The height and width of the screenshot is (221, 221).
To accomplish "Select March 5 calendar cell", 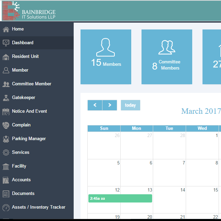I will 104,173.
